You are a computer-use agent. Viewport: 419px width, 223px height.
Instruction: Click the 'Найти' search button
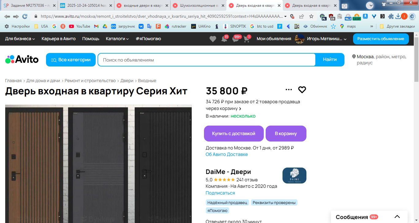click(x=330, y=60)
